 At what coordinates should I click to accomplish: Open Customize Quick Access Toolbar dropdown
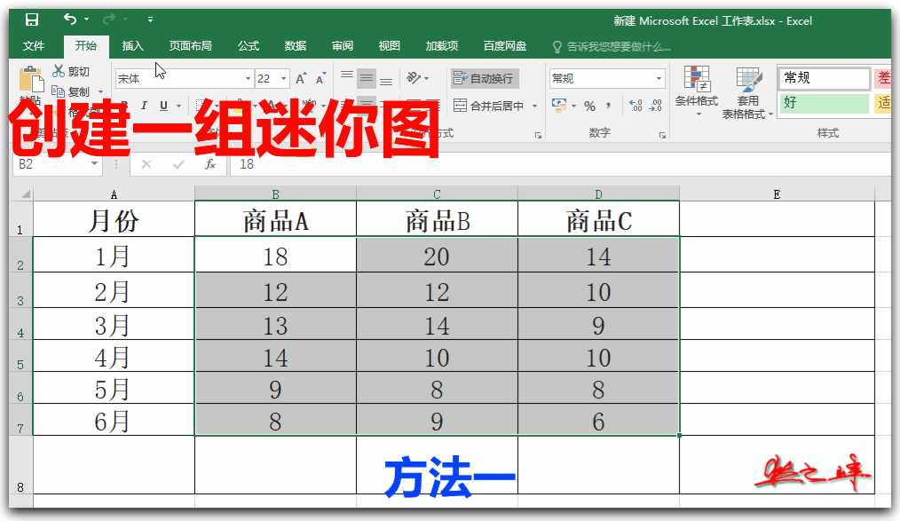click(150, 20)
